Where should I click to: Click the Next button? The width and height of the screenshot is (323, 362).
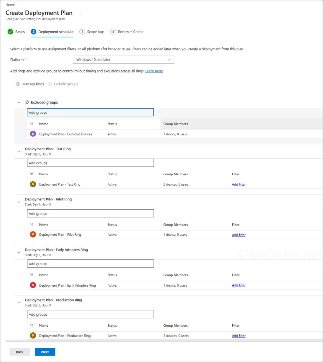coord(45,352)
